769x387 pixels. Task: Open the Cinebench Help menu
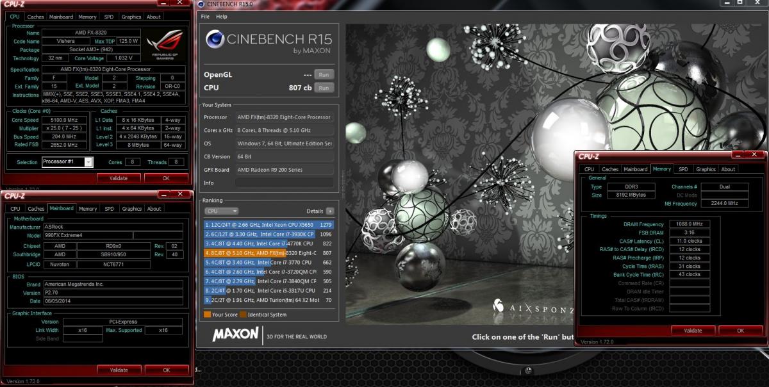click(221, 17)
